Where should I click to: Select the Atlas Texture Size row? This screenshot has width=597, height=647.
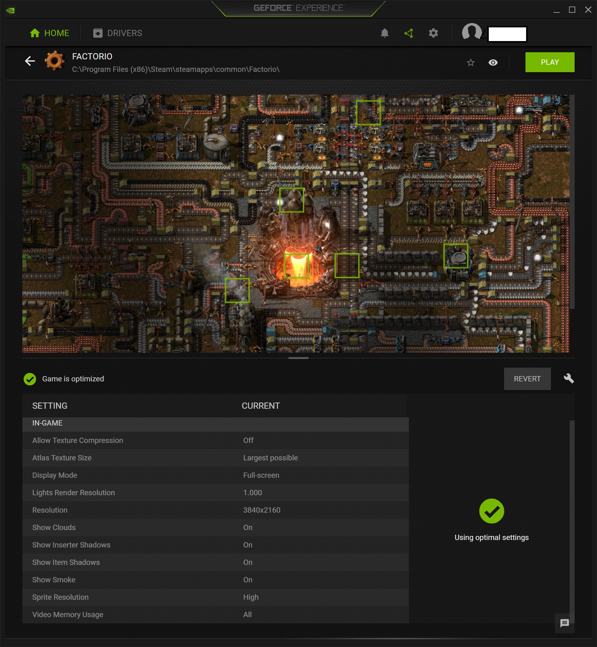(215, 458)
